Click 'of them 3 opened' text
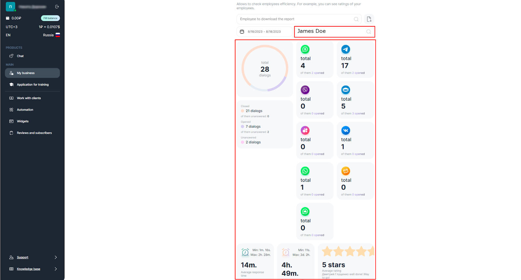 pyautogui.click(x=353, y=114)
